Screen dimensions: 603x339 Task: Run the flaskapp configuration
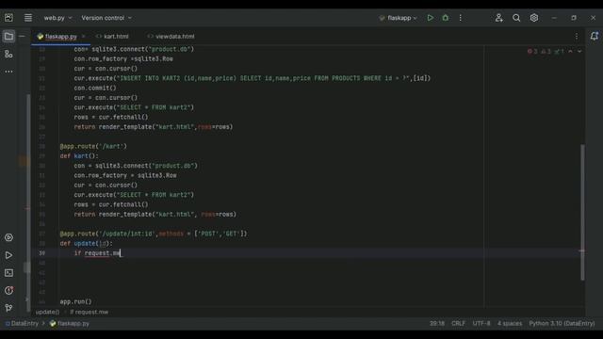(x=430, y=18)
